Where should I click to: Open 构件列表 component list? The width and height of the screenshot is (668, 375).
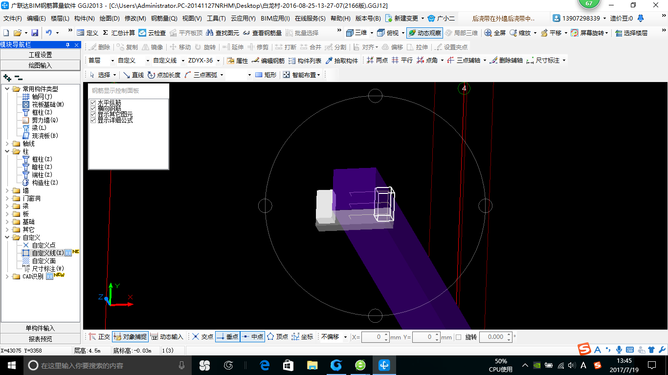[x=305, y=61]
